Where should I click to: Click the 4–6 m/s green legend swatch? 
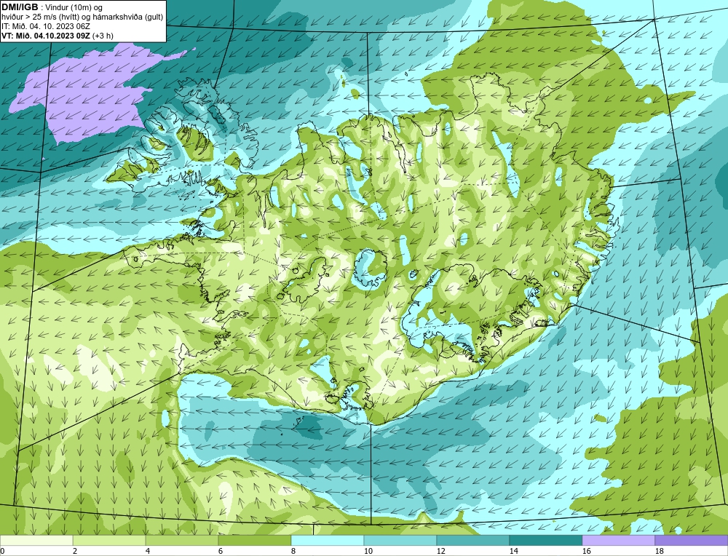(182, 541)
